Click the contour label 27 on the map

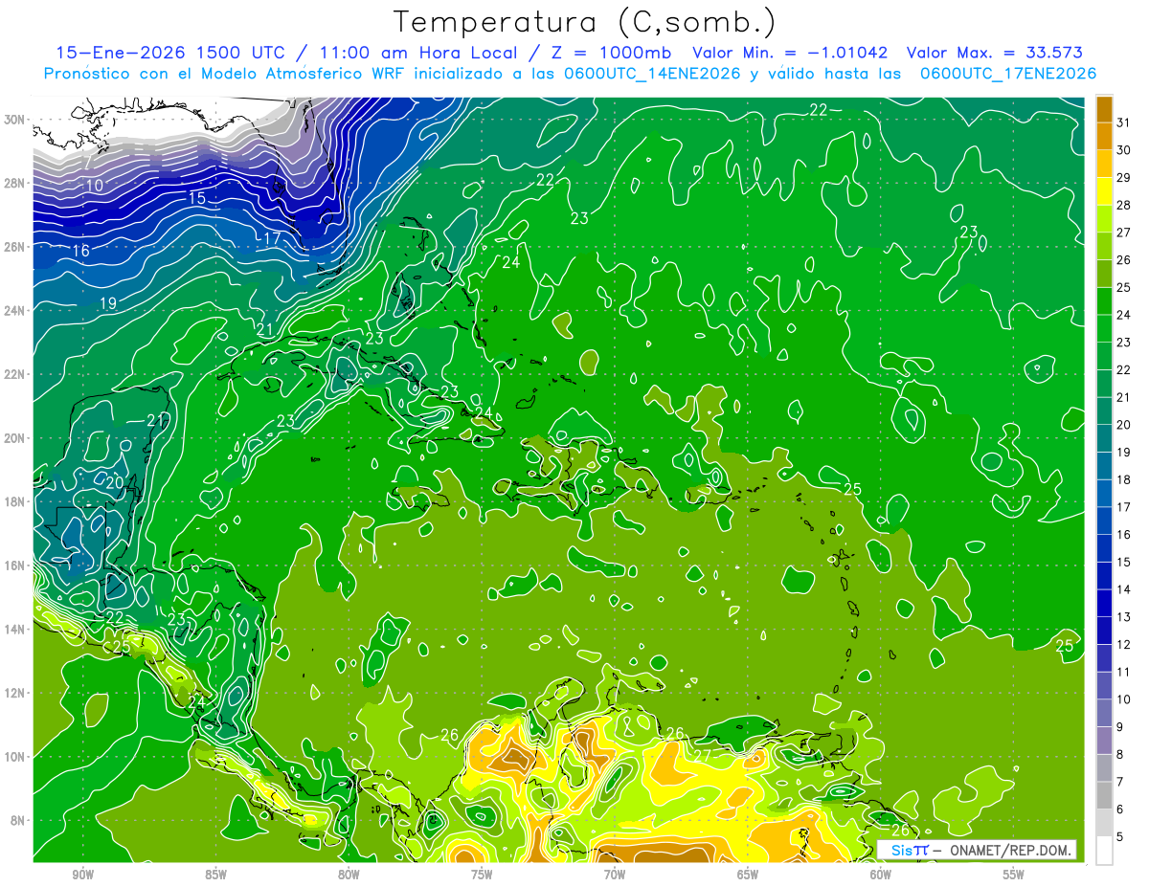[x=702, y=755]
